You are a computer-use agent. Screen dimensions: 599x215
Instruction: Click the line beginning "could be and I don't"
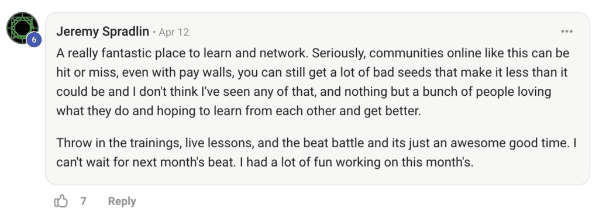point(304,92)
